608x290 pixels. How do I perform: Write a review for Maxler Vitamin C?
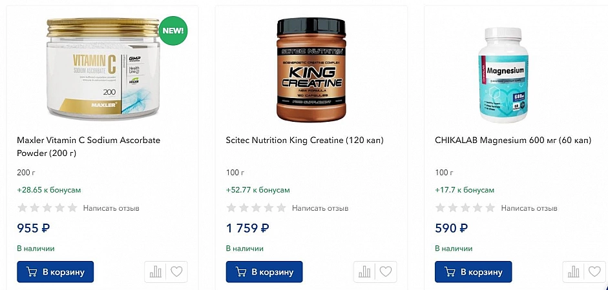pyautogui.click(x=111, y=208)
